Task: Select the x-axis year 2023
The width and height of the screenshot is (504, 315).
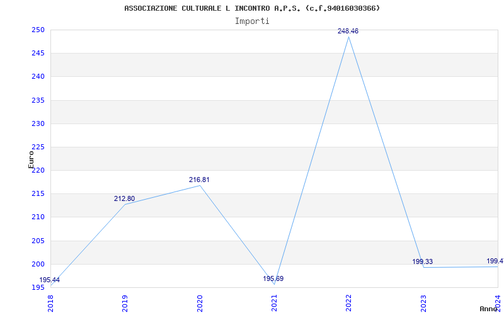Action: (423, 303)
